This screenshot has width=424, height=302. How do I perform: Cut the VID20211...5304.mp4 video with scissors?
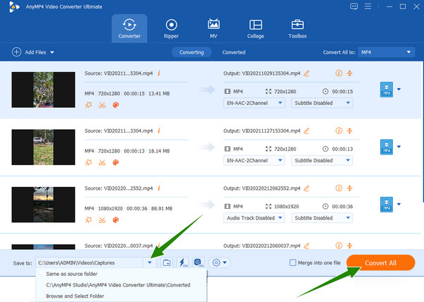click(x=102, y=105)
